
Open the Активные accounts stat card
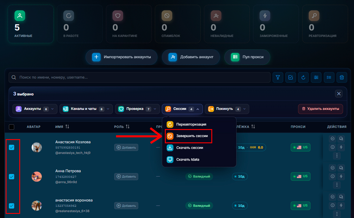coord(31,24)
